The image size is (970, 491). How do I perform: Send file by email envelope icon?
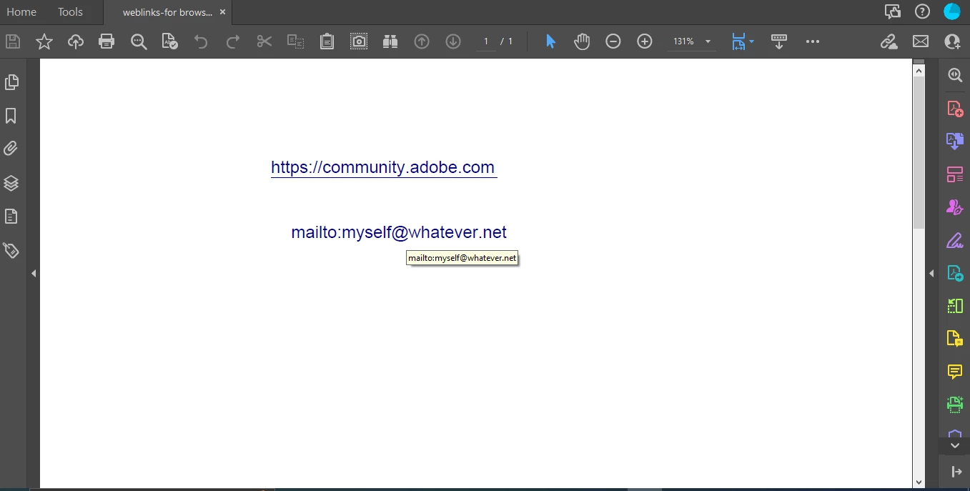(921, 41)
